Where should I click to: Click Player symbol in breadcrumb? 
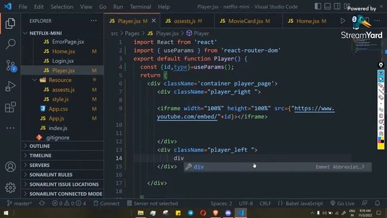click(198, 33)
